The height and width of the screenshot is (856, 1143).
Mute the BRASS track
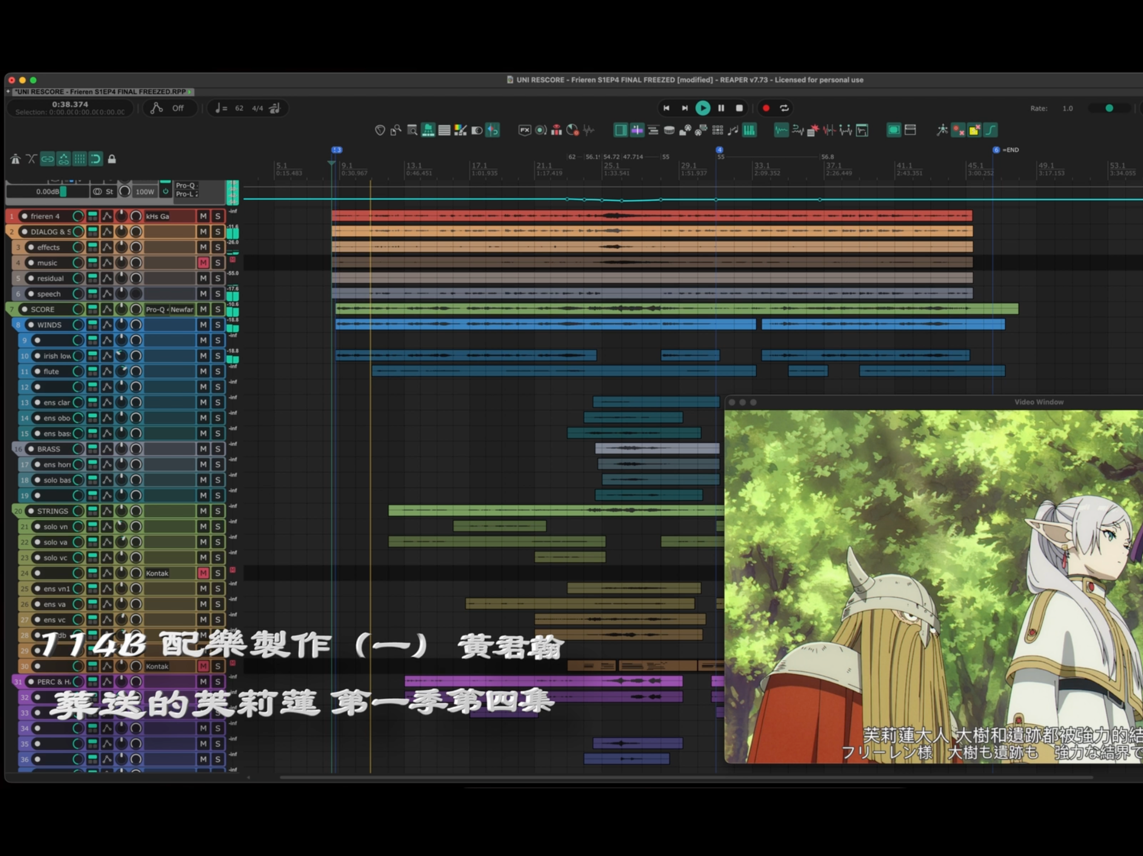203,449
